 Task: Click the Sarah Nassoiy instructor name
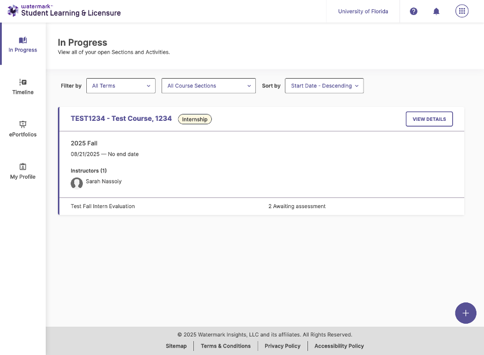coord(104,181)
